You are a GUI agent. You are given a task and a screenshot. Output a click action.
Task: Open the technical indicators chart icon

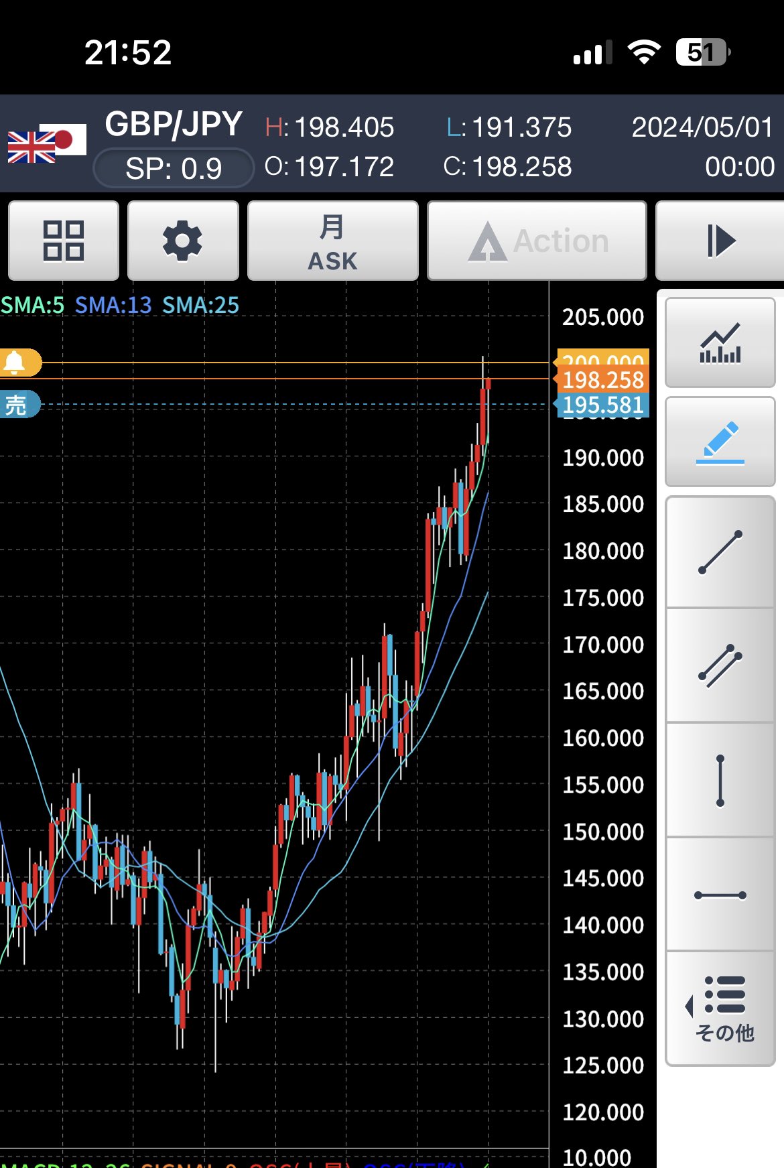click(x=720, y=342)
